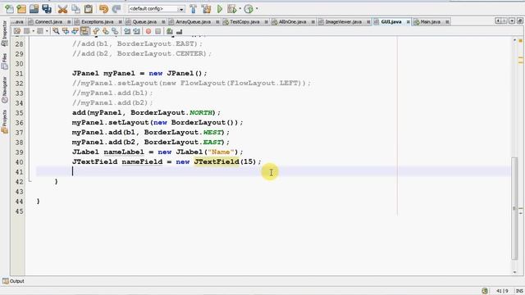Click the Build Project hammer icon

point(194,9)
